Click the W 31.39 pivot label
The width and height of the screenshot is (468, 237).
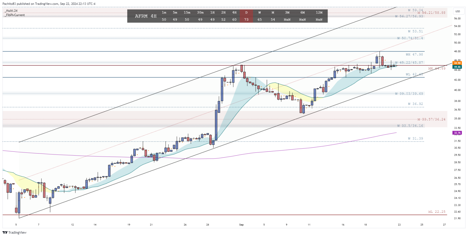click(x=416, y=139)
